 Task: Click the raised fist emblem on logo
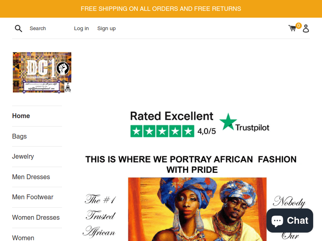tap(63, 68)
